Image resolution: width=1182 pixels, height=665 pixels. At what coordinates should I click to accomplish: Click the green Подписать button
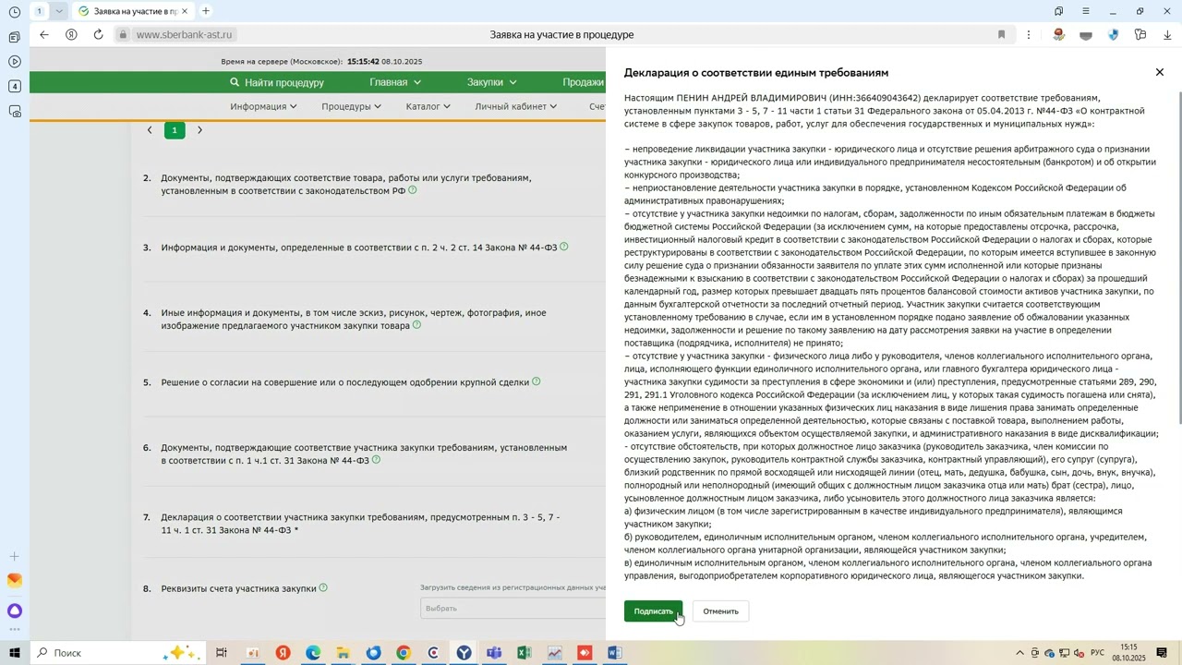[654, 611]
